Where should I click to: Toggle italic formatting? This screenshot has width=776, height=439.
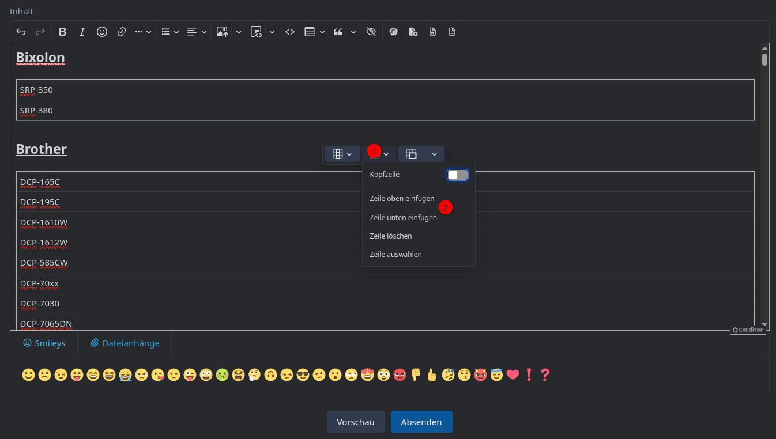coord(82,32)
